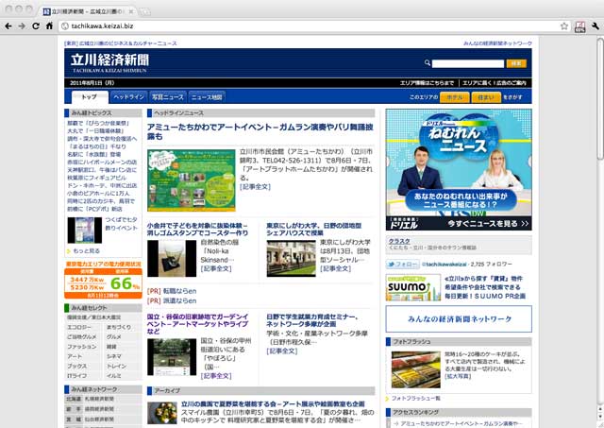Focus the address bar tachikawa.keizai.biz
Viewport: 604px width, 428px height.
point(309,26)
